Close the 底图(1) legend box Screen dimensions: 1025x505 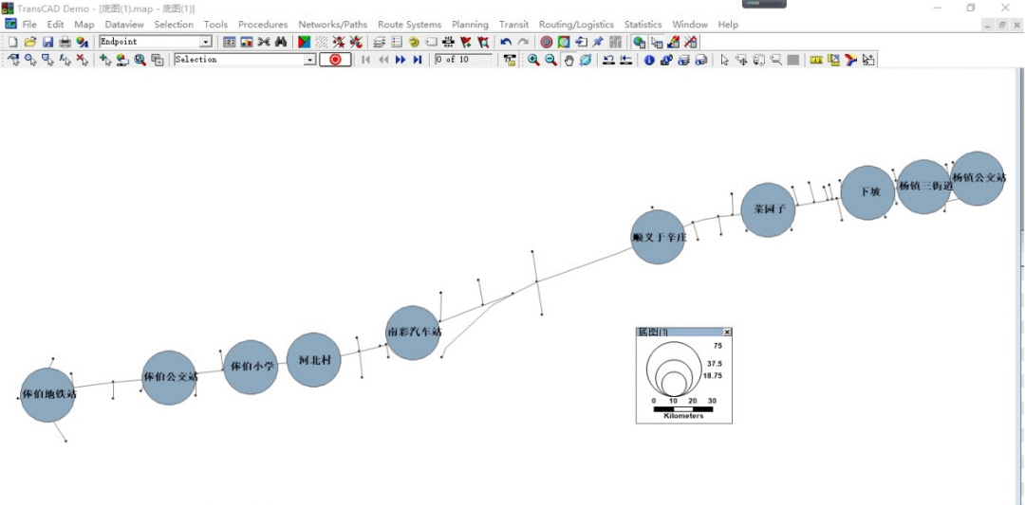point(727,333)
